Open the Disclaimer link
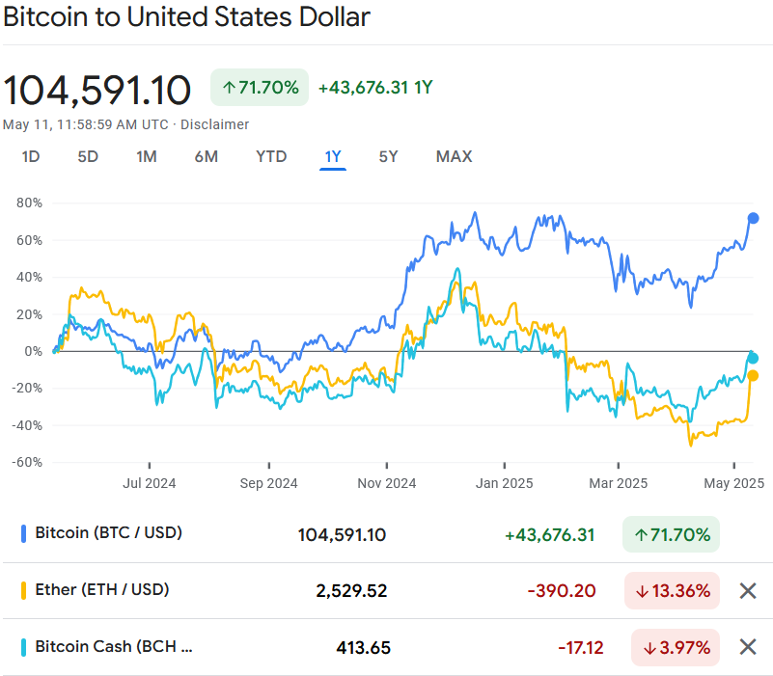This screenshot has height=676, width=773. 214,124
